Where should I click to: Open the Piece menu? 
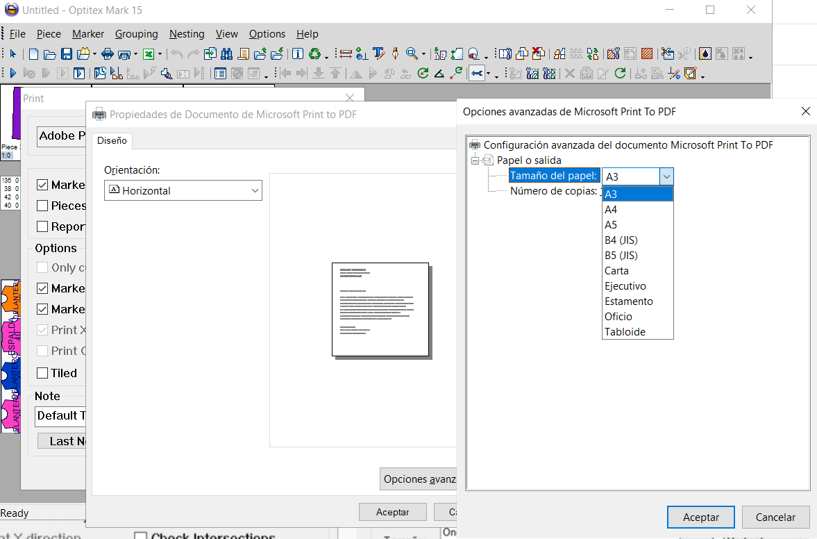[49, 34]
